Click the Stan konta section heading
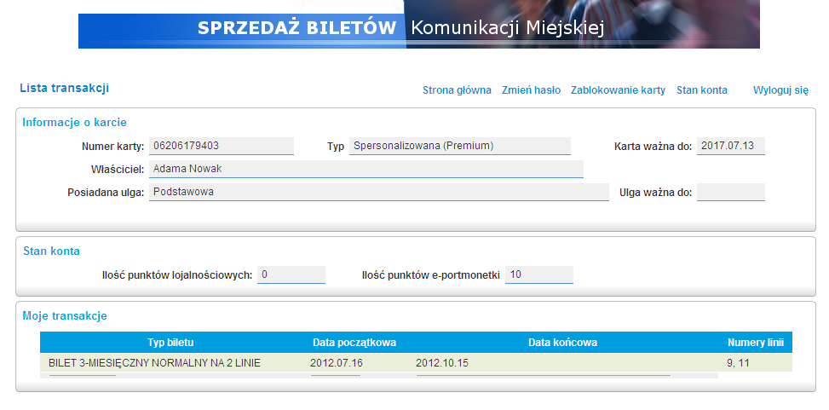The height and width of the screenshot is (410, 829). (51, 251)
